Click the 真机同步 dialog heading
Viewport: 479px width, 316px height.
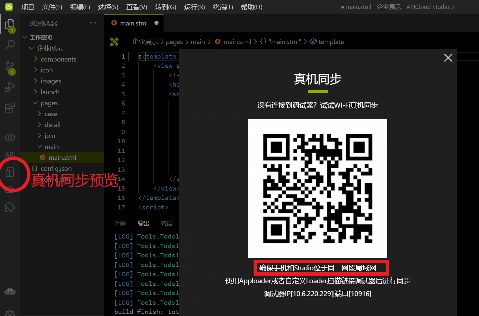tap(318, 79)
